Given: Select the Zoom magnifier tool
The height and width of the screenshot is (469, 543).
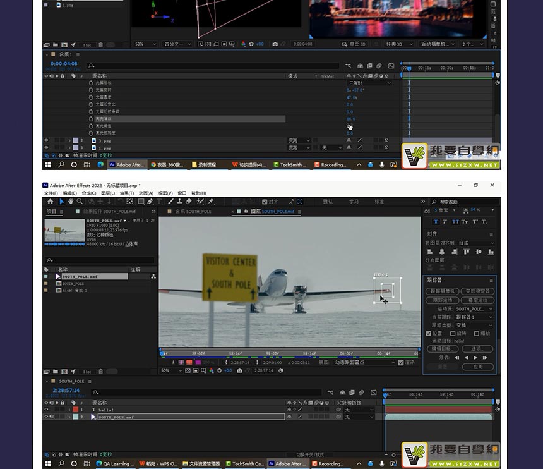Looking at the screenshot, I should point(80,202).
